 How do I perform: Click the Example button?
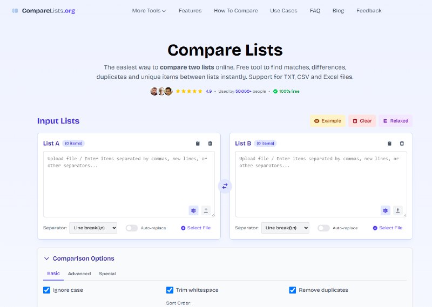click(x=327, y=121)
